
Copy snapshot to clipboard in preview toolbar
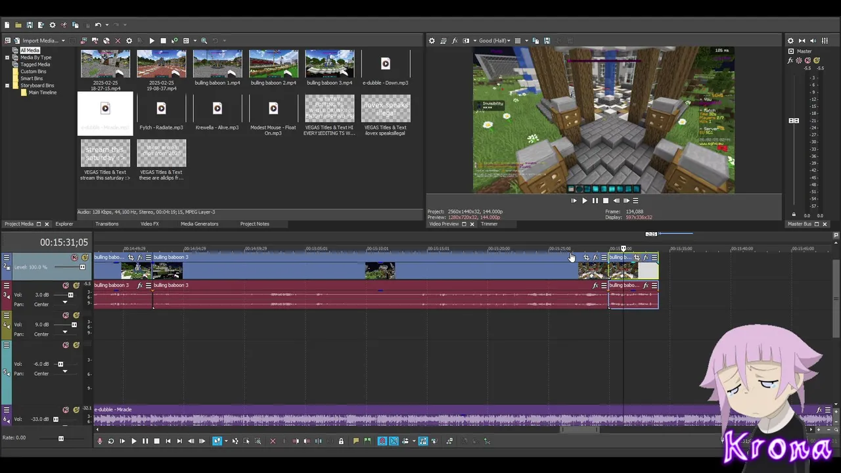[535, 41]
